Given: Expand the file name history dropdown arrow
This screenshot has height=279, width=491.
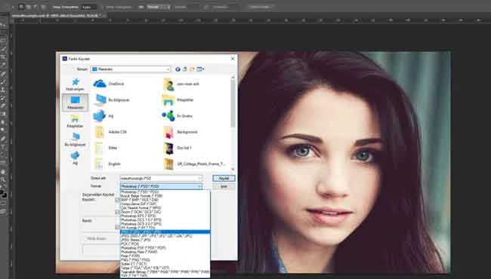Looking at the screenshot, I should click(199, 179).
